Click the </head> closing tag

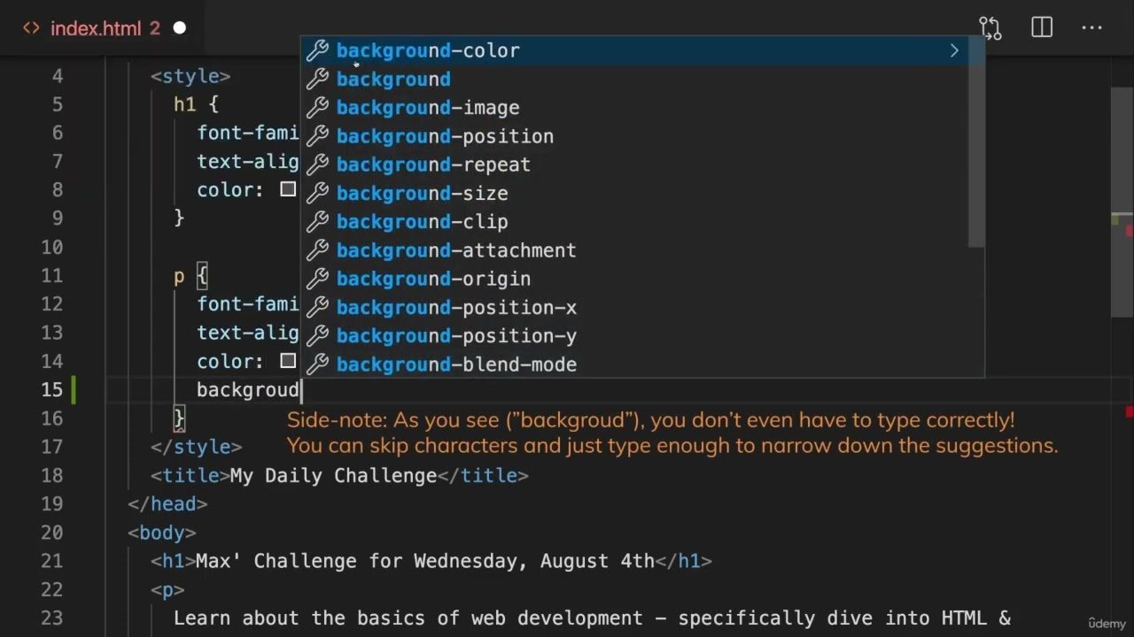(167, 504)
